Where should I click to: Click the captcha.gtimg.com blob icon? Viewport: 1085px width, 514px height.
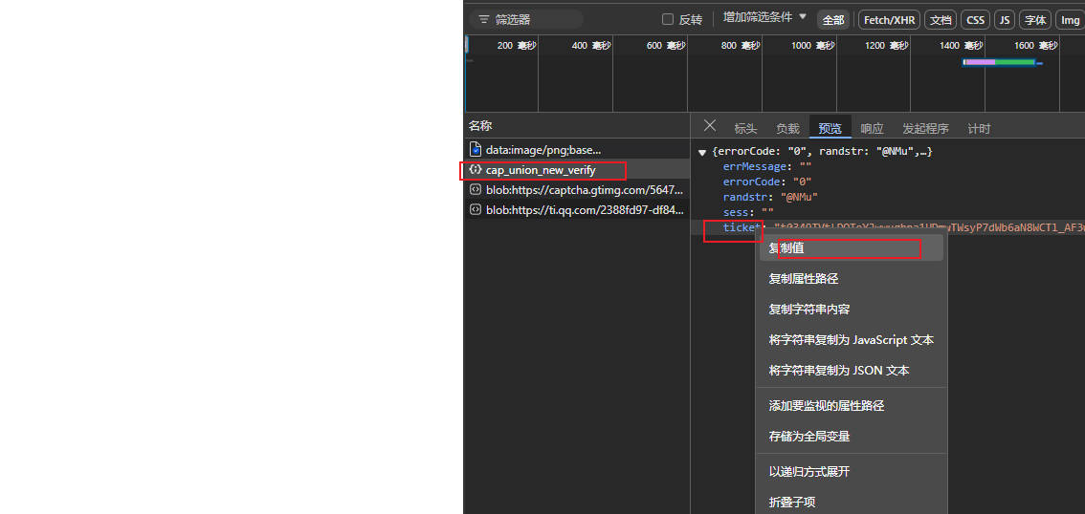(476, 190)
